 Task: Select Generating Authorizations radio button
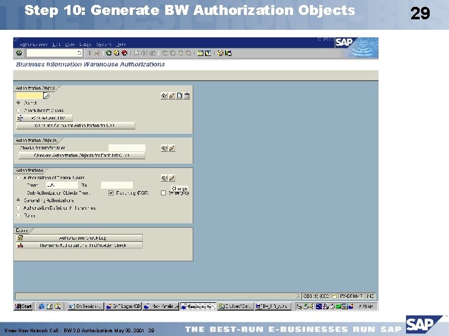pyautogui.click(x=19, y=200)
